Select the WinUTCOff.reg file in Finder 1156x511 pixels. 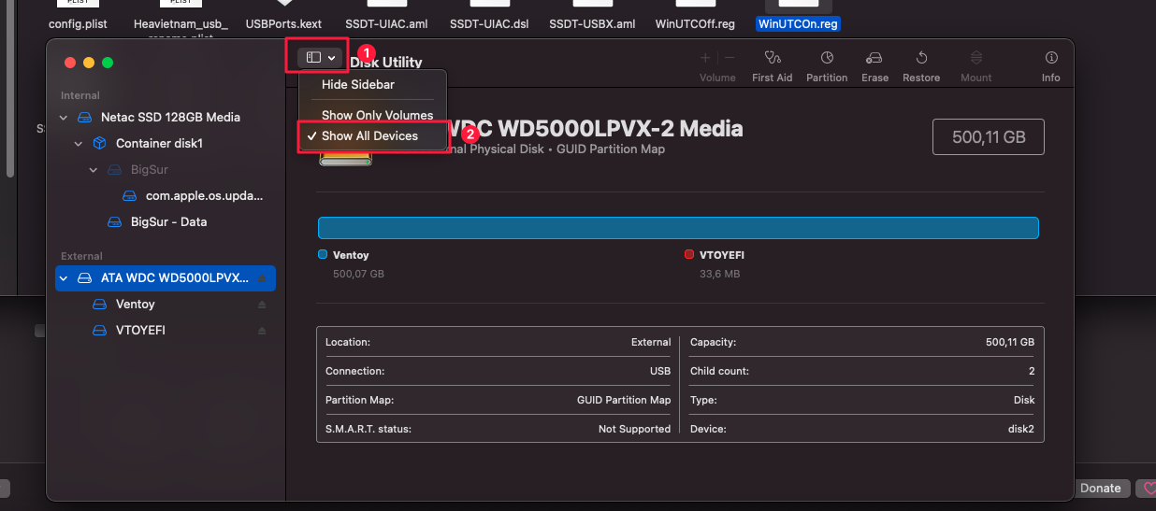(x=695, y=23)
